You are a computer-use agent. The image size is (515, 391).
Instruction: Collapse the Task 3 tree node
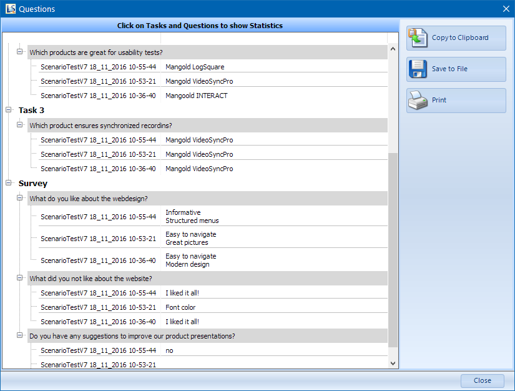point(9,110)
